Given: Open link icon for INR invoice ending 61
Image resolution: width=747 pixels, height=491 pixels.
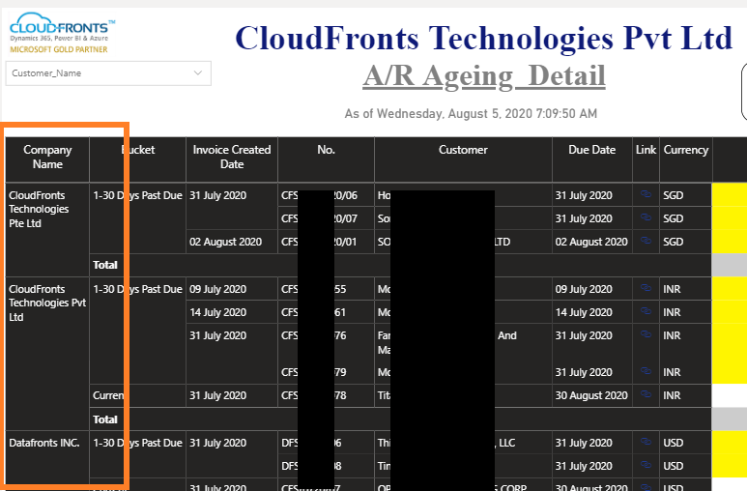Looking at the screenshot, I should point(646,311).
